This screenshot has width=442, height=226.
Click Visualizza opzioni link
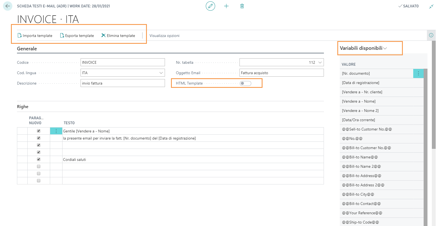click(x=164, y=36)
